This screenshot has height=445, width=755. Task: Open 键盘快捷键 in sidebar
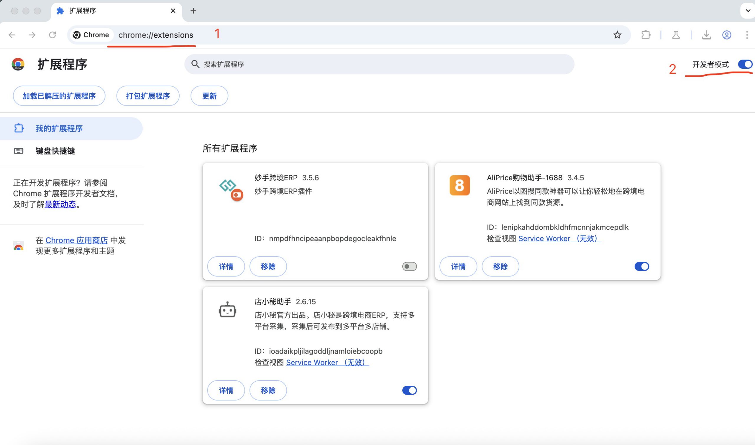(x=71, y=151)
